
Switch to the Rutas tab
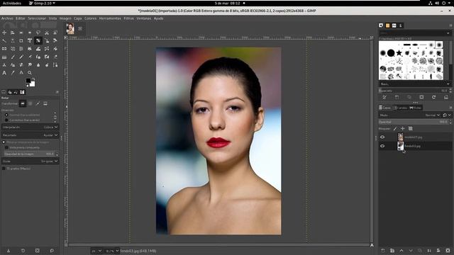(416, 108)
